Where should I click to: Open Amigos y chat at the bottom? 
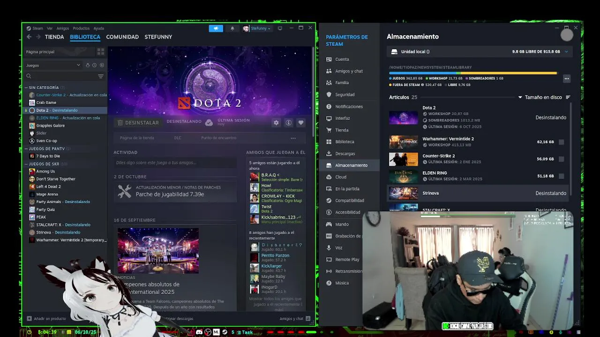click(295, 319)
